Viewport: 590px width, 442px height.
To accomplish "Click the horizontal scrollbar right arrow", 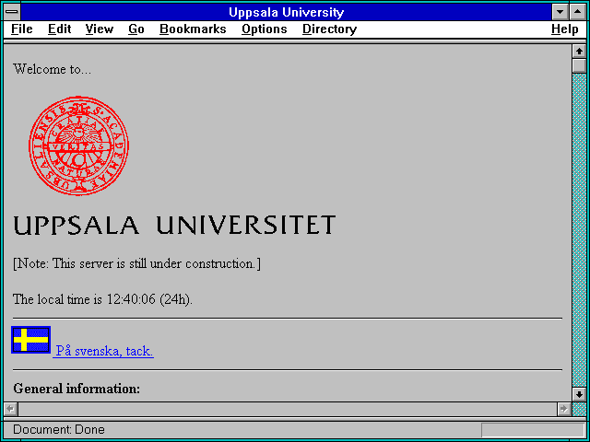I will coord(563,409).
